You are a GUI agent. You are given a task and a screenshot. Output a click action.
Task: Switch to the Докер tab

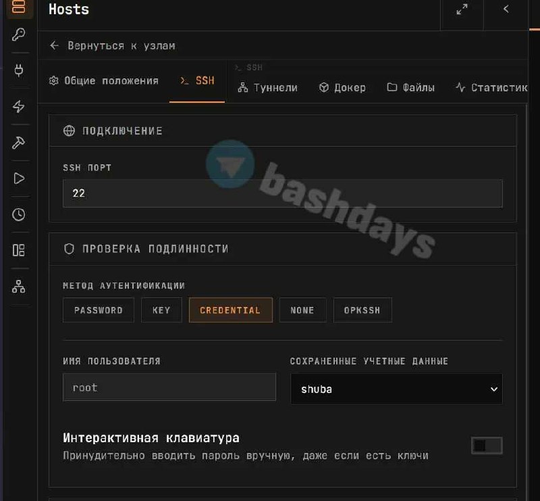pos(342,88)
